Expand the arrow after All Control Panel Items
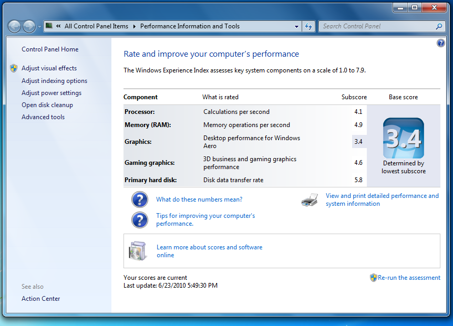453x326 pixels. coord(135,26)
